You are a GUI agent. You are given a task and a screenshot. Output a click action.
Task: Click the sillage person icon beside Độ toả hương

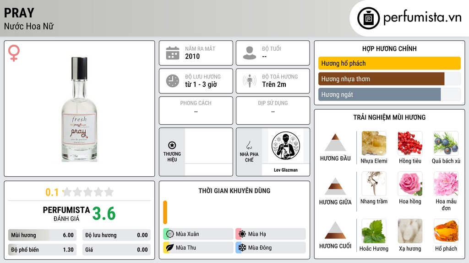(x=250, y=81)
